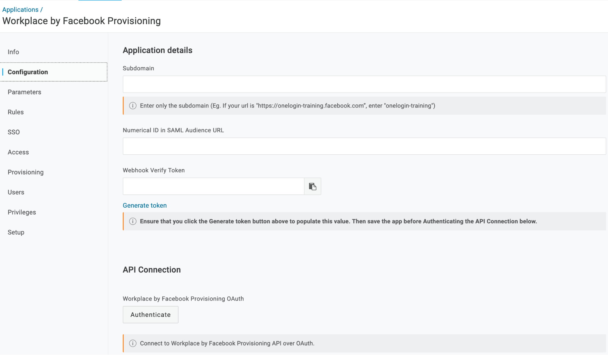Open the SSO settings tab

[x=14, y=132]
